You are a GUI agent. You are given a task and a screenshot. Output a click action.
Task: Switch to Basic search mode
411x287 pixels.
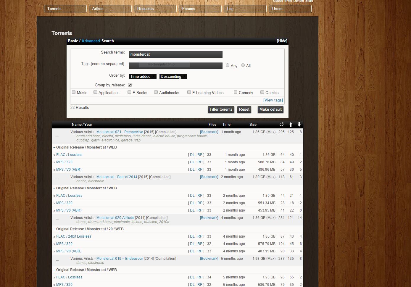coord(73,41)
